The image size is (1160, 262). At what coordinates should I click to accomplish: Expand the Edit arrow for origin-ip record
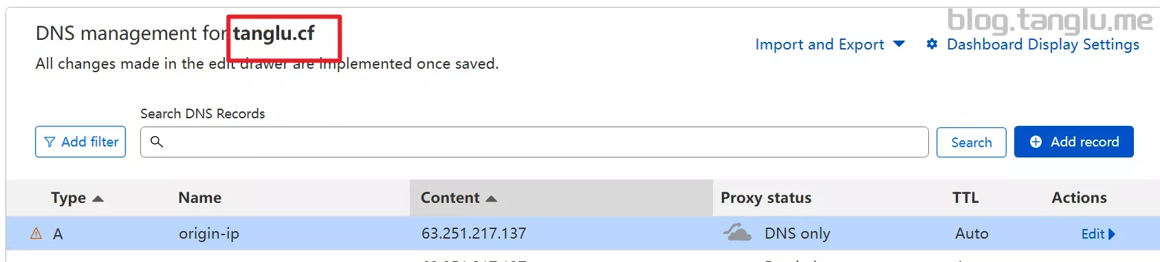coord(1112,234)
